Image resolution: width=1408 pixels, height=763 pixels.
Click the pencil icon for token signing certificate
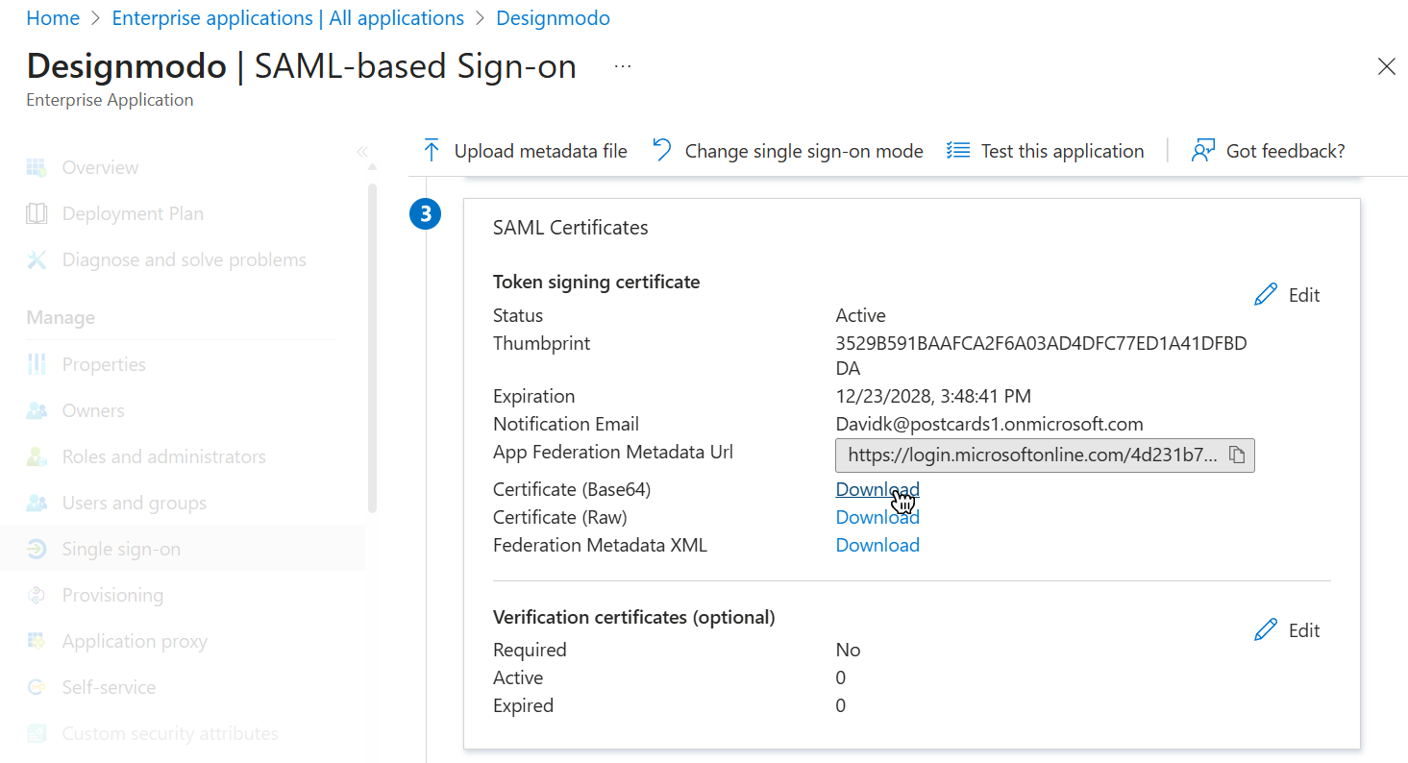point(1266,295)
